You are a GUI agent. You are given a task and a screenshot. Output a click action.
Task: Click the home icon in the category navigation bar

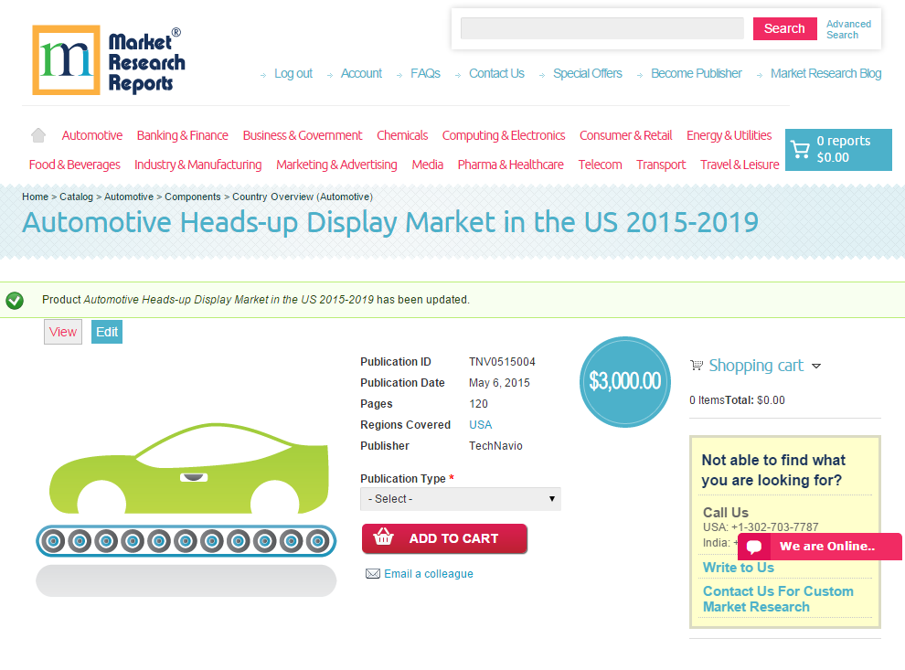[x=37, y=134]
